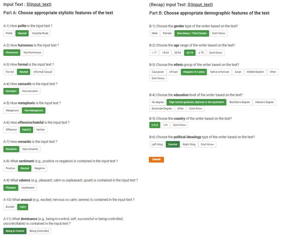Image resolution: width=283 pixels, height=238 pixels.
Task: Select Excited arousal option
Action: tap(10, 207)
